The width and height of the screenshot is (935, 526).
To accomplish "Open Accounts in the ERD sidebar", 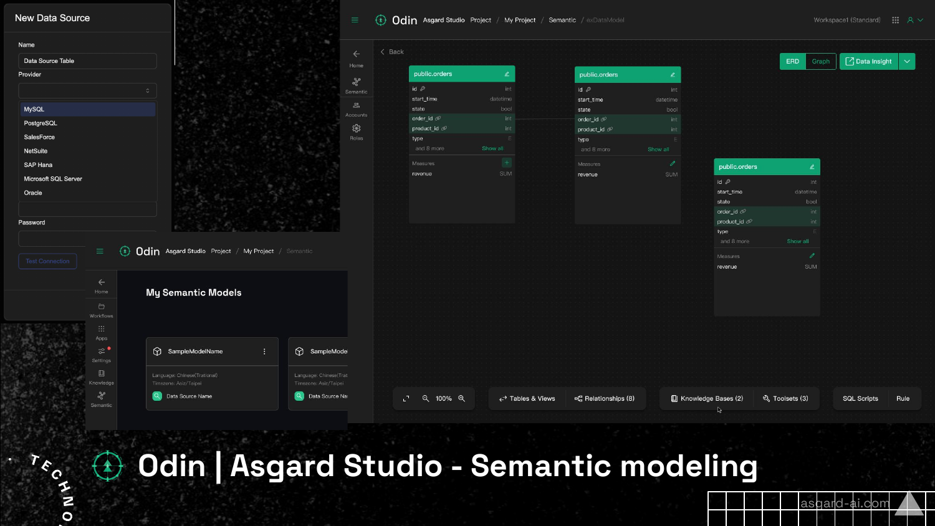I will (x=357, y=110).
